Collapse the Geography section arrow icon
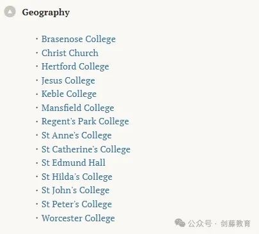The width and height of the screenshot is (259, 234). (x=10, y=11)
